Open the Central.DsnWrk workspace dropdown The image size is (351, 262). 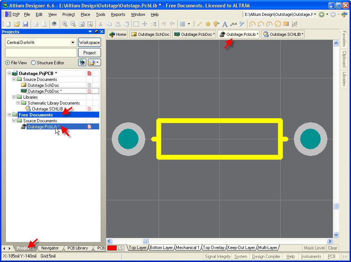coord(73,42)
